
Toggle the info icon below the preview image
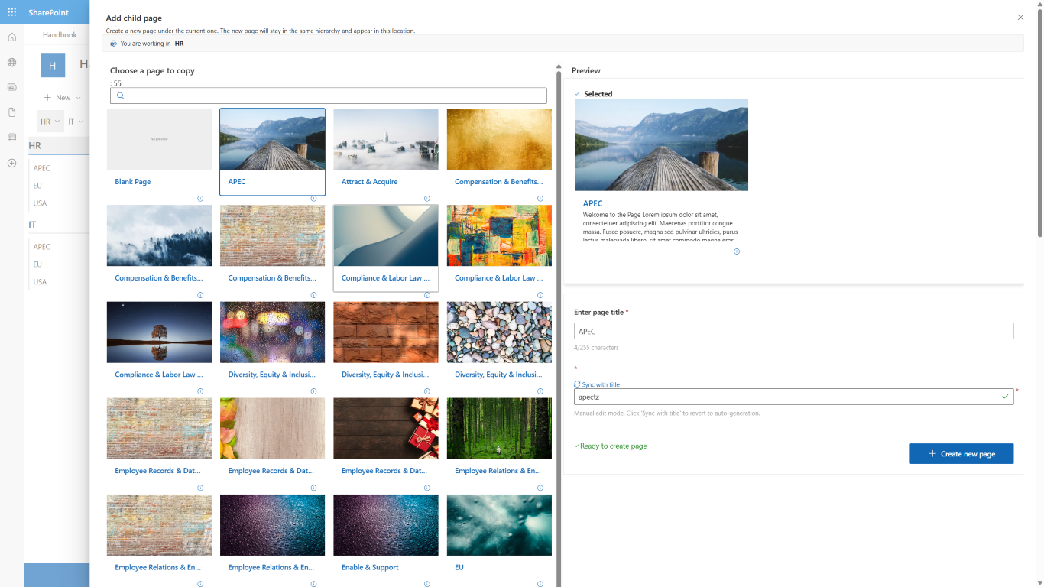pyautogui.click(x=736, y=251)
